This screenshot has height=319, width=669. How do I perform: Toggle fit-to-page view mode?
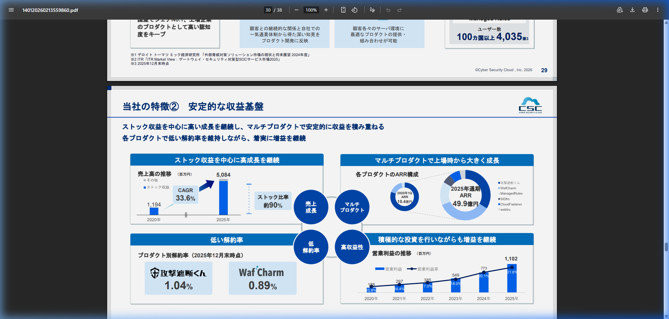[343, 10]
